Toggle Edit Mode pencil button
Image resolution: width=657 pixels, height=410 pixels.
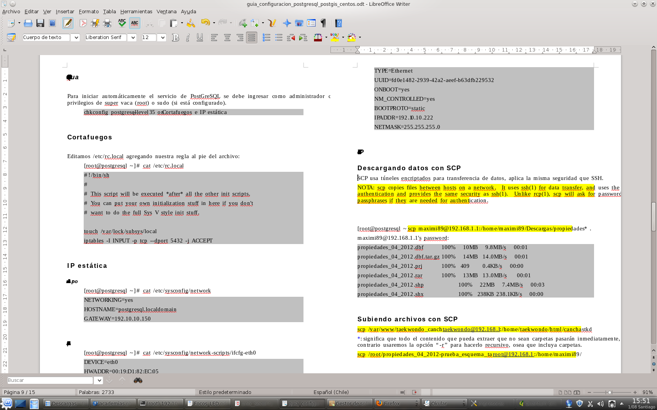(68, 23)
